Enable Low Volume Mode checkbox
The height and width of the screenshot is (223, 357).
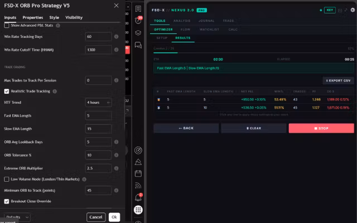[7, 180]
